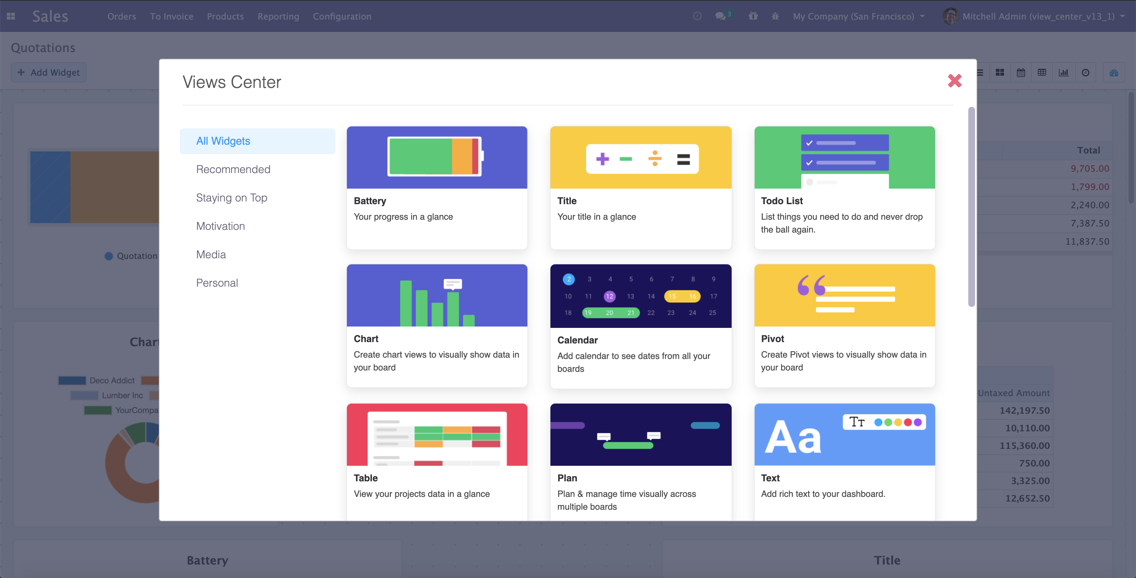Viewport: 1136px width, 578px height.
Task: Close the Views Center dialog
Action: 954,81
